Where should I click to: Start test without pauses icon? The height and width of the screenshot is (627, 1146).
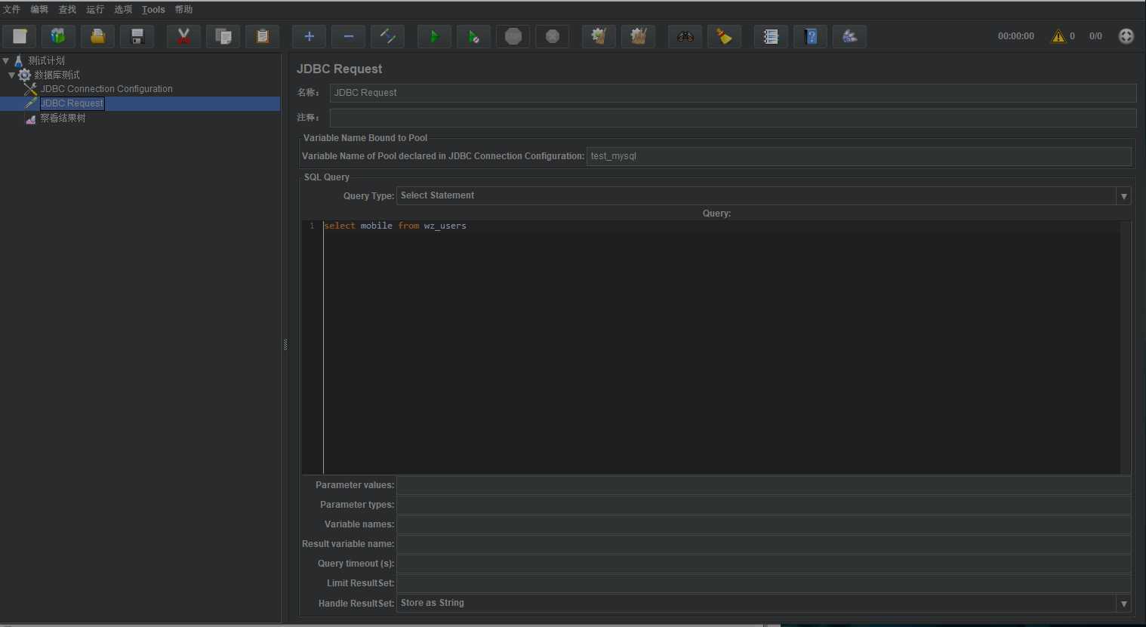(x=473, y=36)
